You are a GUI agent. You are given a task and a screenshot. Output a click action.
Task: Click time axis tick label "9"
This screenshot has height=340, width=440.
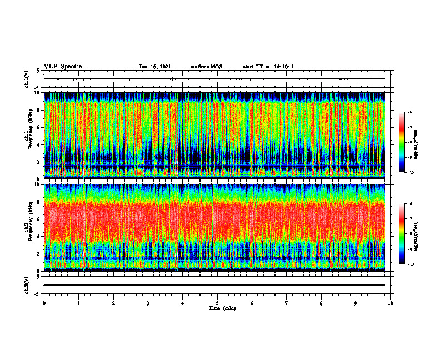coord(356,303)
